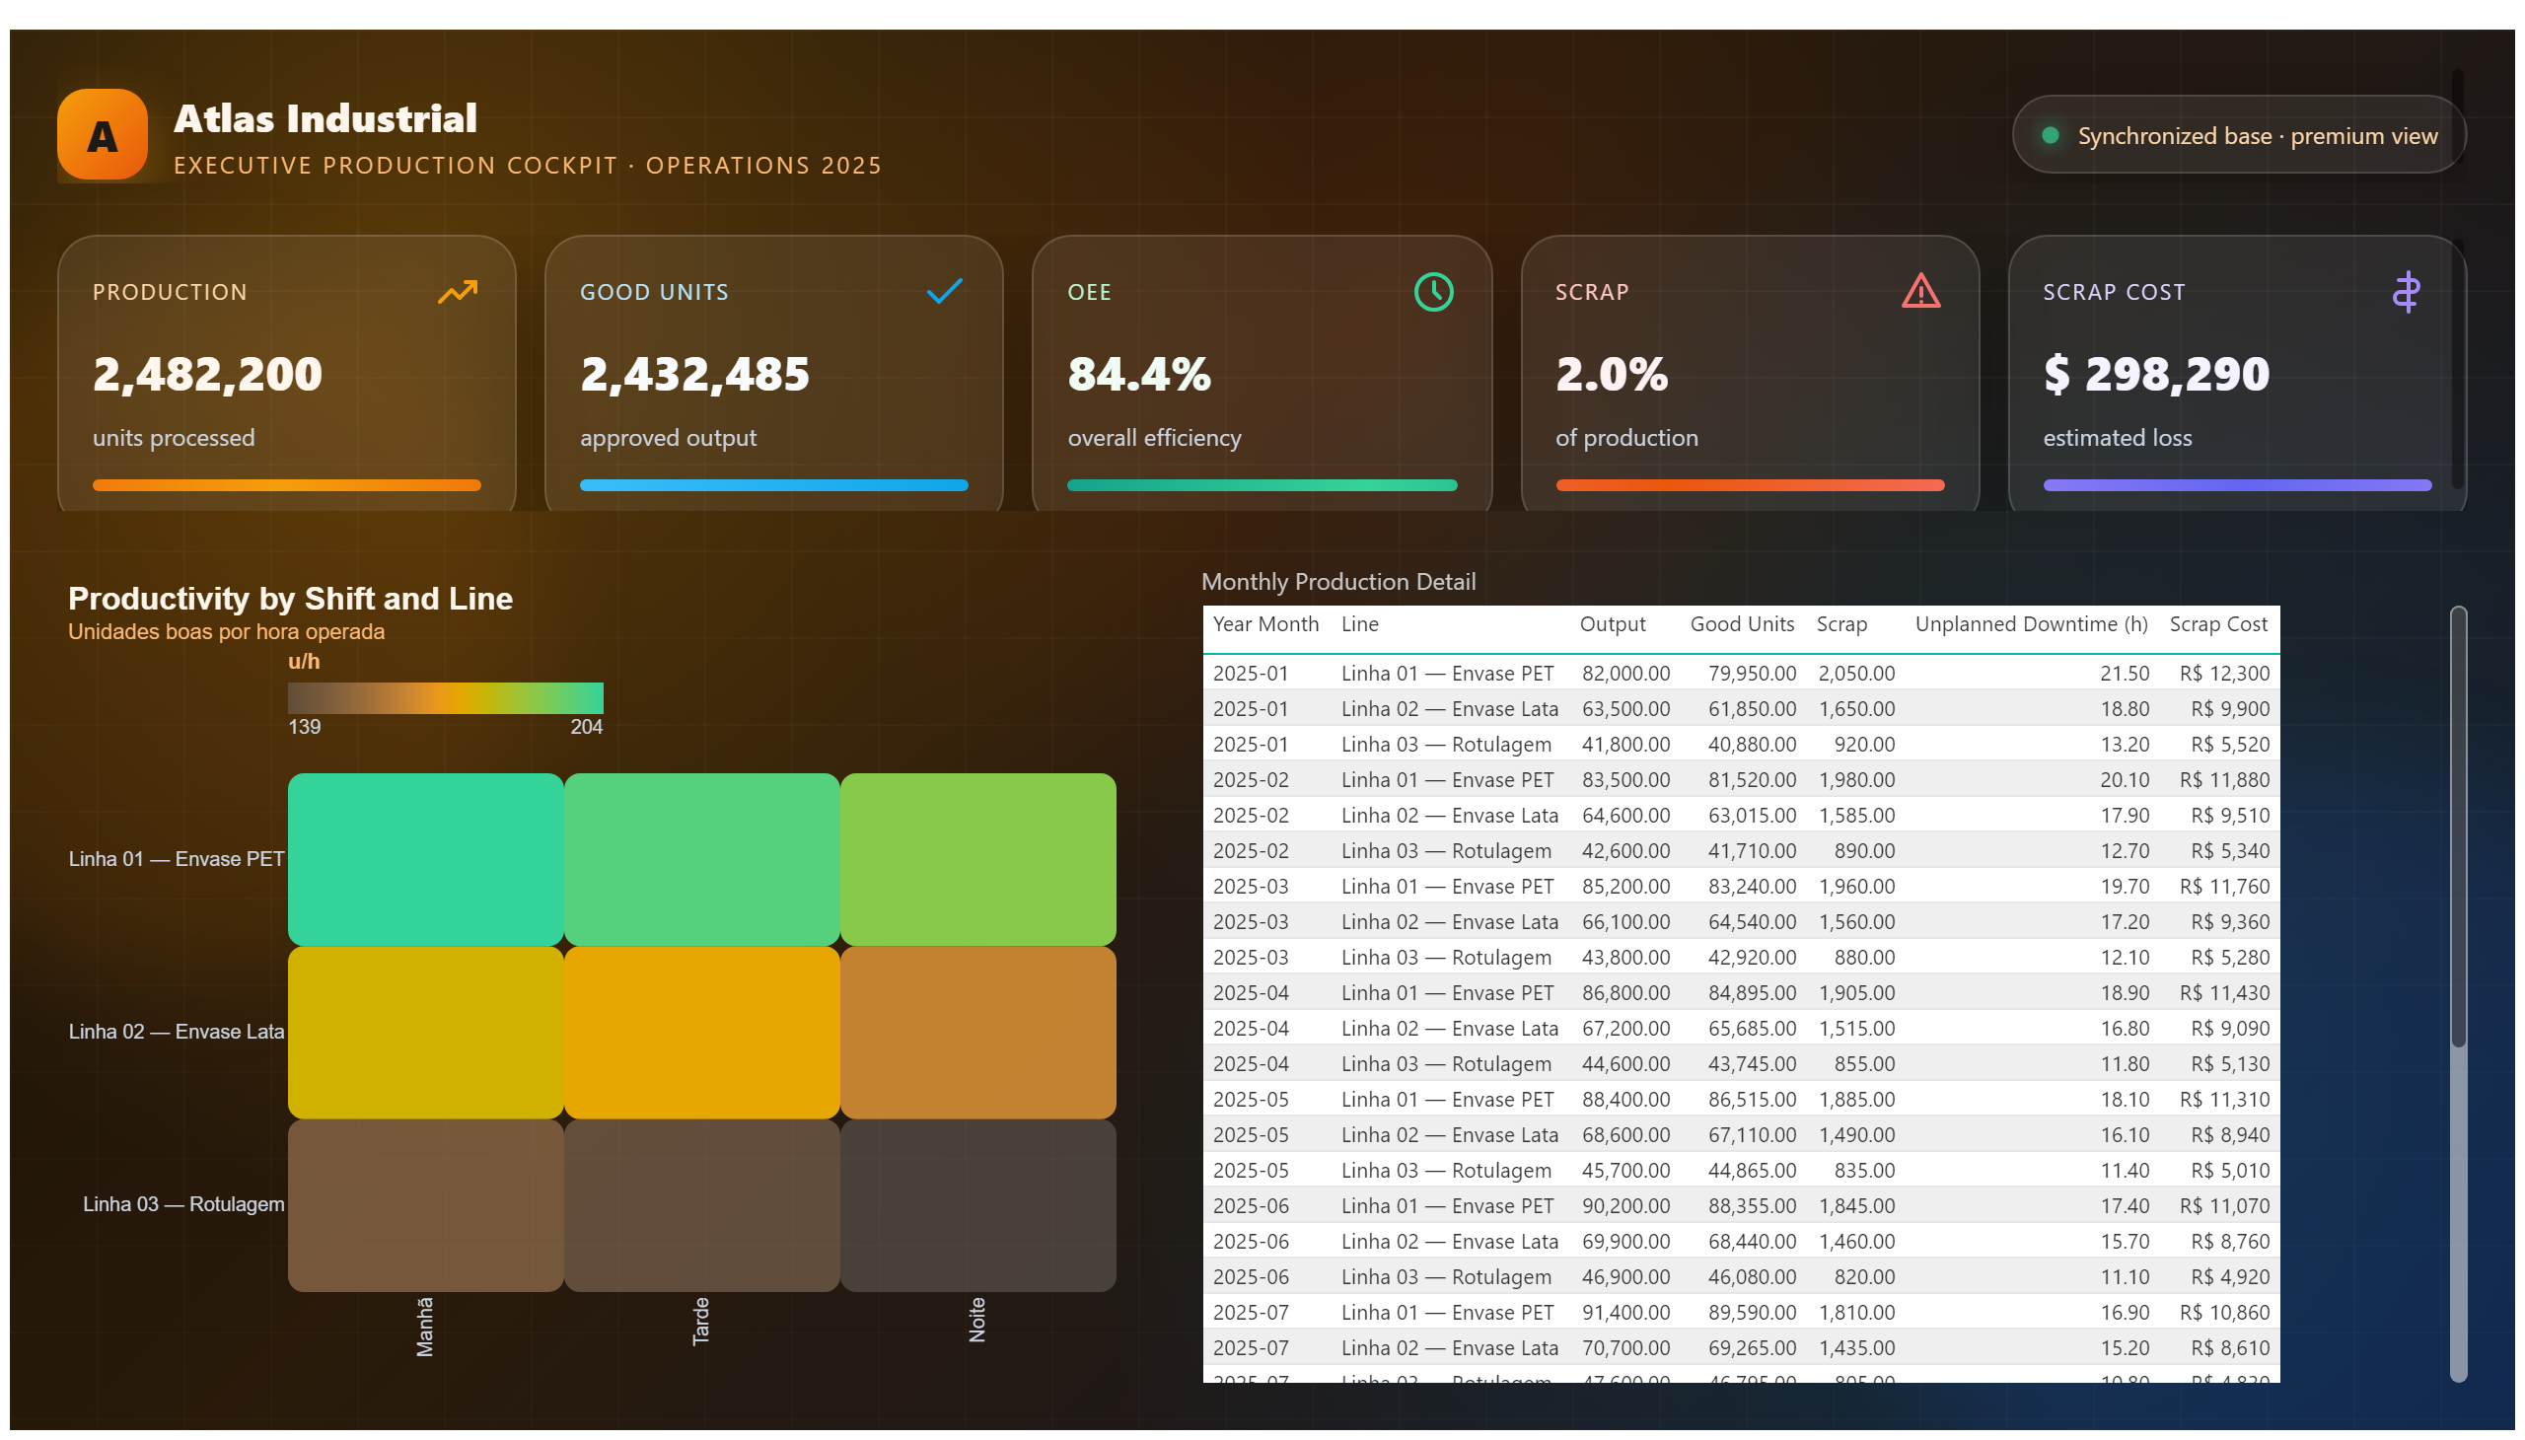This screenshot has width=2525, height=1440.
Task: Click the Scrap Cost currency icon
Action: [x=2407, y=292]
